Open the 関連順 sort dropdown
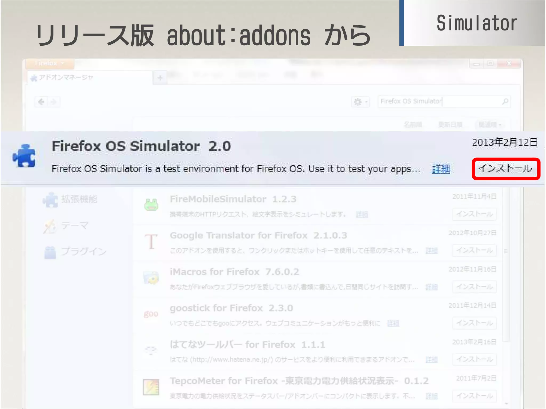The height and width of the screenshot is (409, 546). click(490, 125)
